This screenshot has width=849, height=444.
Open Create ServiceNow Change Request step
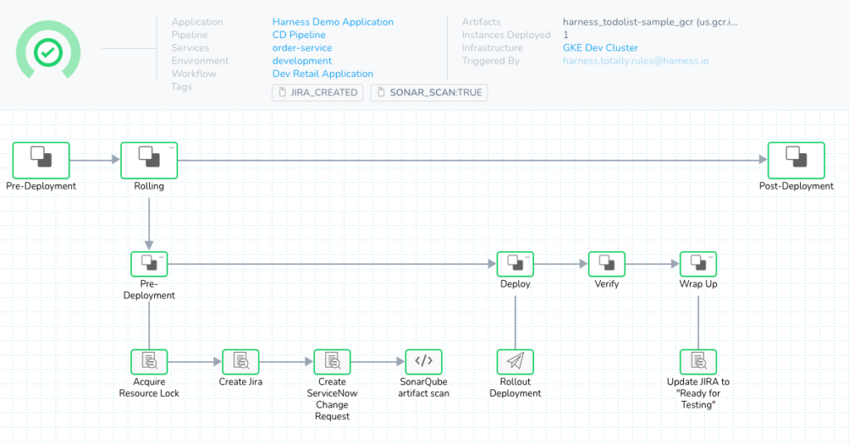pos(332,362)
